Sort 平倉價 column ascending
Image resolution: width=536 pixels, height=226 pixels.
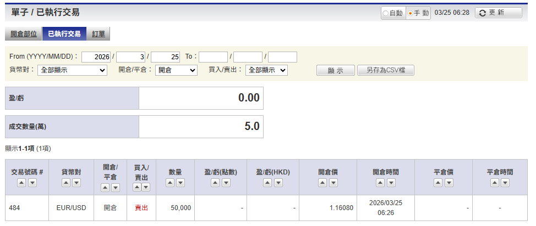(x=438, y=183)
